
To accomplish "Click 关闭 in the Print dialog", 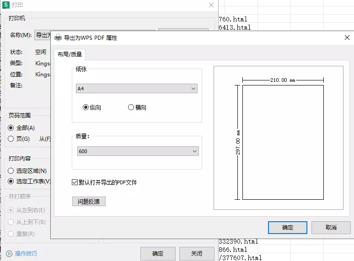I will point(197,254).
